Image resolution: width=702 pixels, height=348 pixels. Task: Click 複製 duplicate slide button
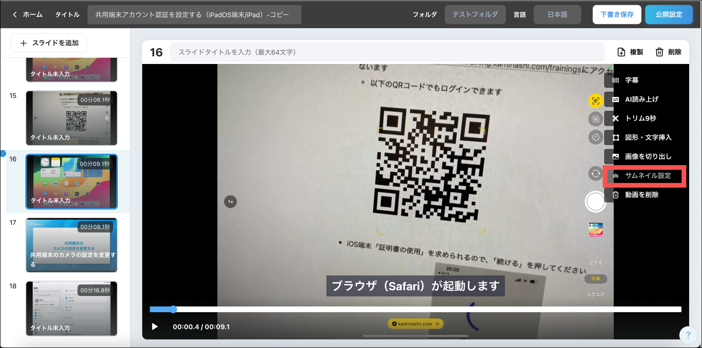pyautogui.click(x=630, y=52)
